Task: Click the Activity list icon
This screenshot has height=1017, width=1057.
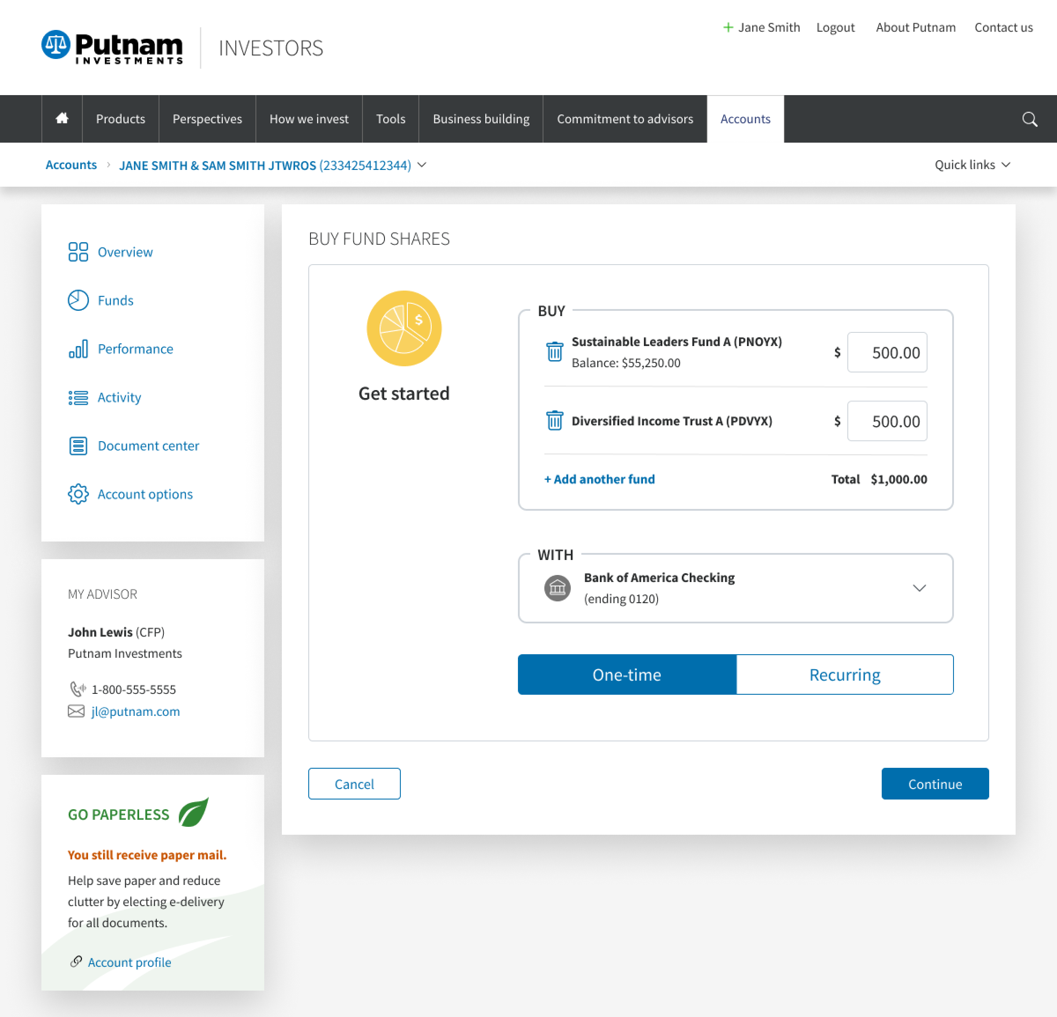Action: (78, 397)
